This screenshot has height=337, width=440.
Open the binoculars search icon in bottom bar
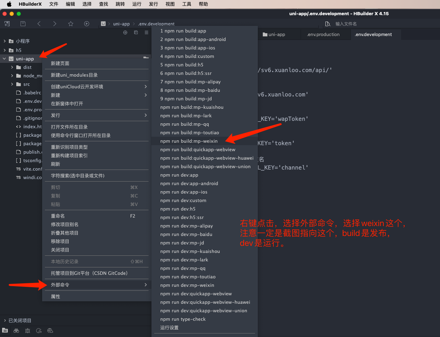[x=16, y=331]
